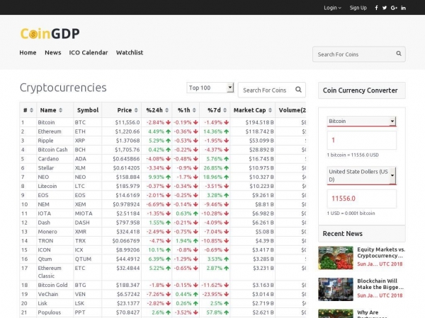This screenshot has width=425, height=318.
Task: Sort by %24h column arrows
Action: click(x=166, y=110)
